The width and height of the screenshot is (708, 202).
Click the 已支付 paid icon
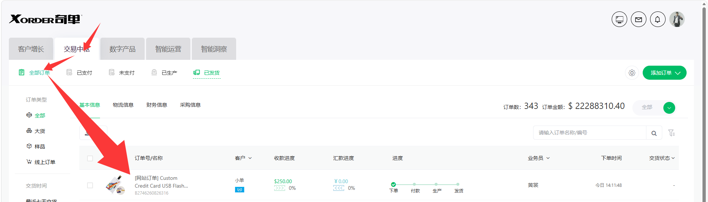pyautogui.click(x=69, y=73)
